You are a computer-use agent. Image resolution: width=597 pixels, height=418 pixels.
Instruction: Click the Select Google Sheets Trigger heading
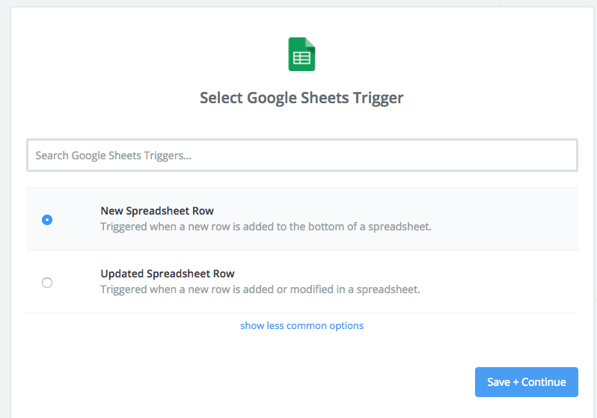[301, 98]
